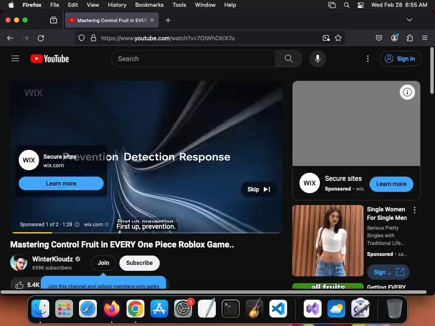This screenshot has height=326, width=435.
Task: Open System Settings from the Dock
Action: (183, 309)
